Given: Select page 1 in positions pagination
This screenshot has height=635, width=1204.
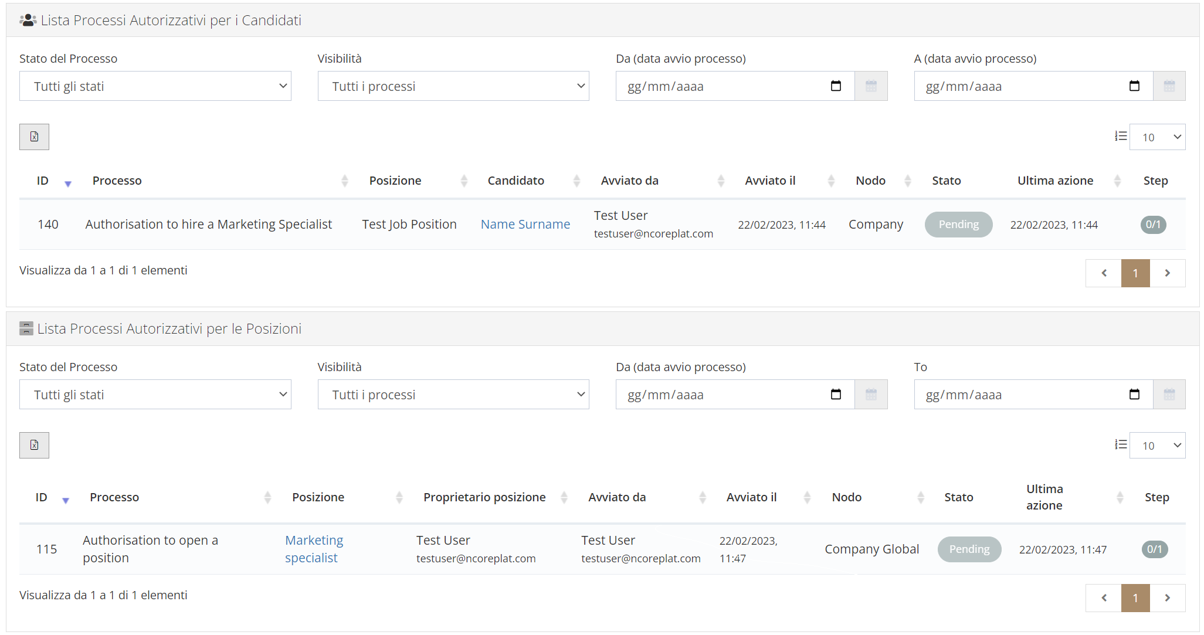Looking at the screenshot, I should (1135, 598).
